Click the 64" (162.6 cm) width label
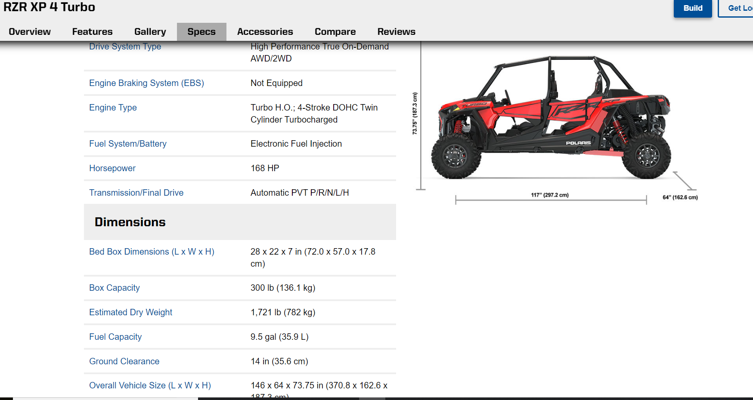 point(680,197)
